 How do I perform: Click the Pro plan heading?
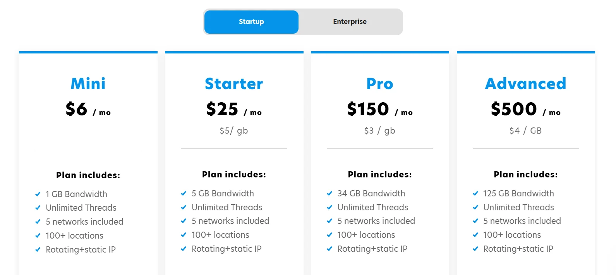380,84
